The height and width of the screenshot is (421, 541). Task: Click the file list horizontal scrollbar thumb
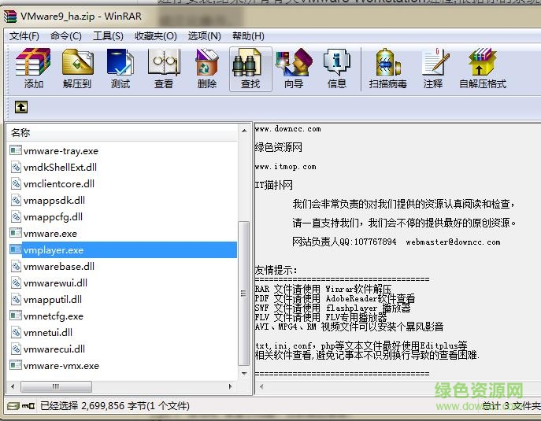[56, 386]
